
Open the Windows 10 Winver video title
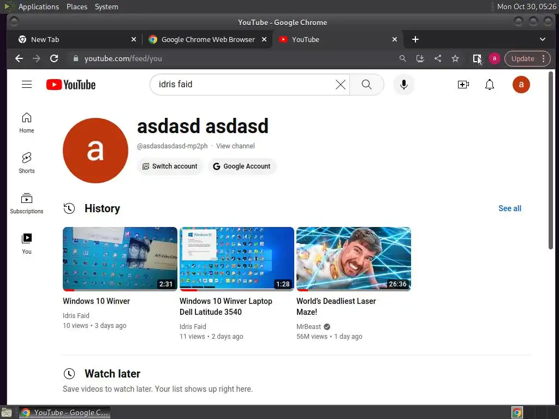coord(96,301)
